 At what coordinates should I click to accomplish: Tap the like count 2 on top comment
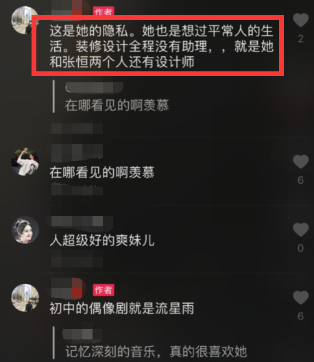pos(300,38)
